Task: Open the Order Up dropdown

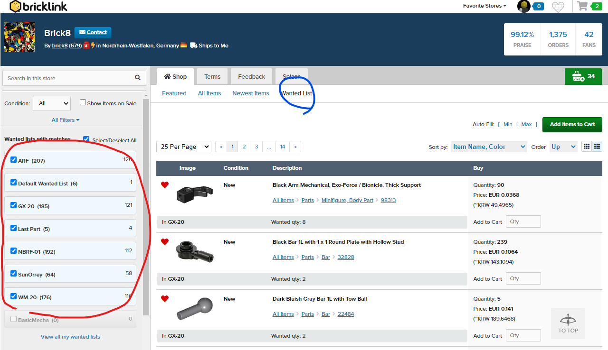Action: click(x=563, y=147)
